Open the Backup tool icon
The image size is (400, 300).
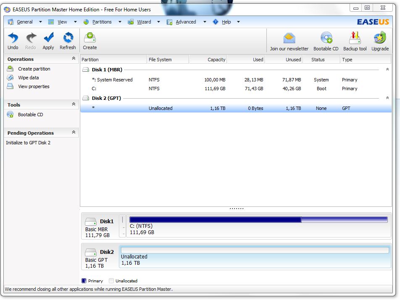click(x=355, y=38)
